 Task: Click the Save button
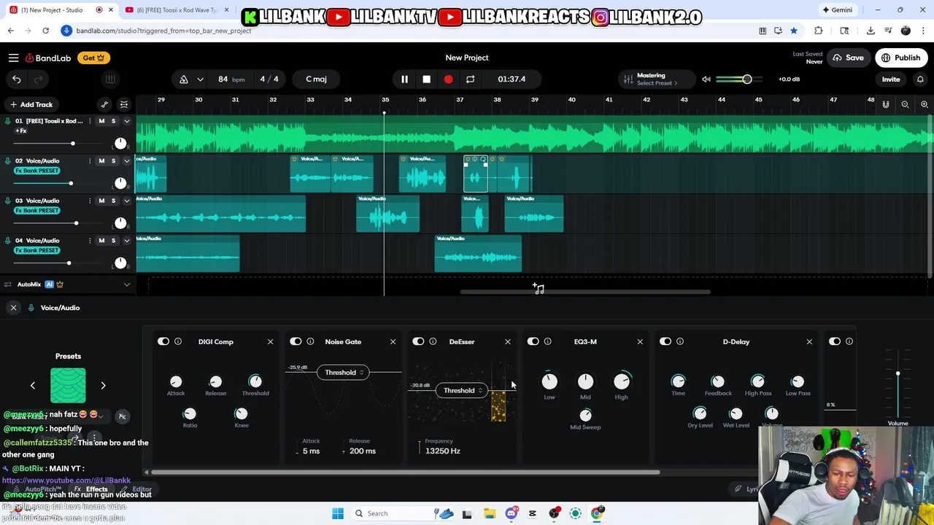click(849, 58)
